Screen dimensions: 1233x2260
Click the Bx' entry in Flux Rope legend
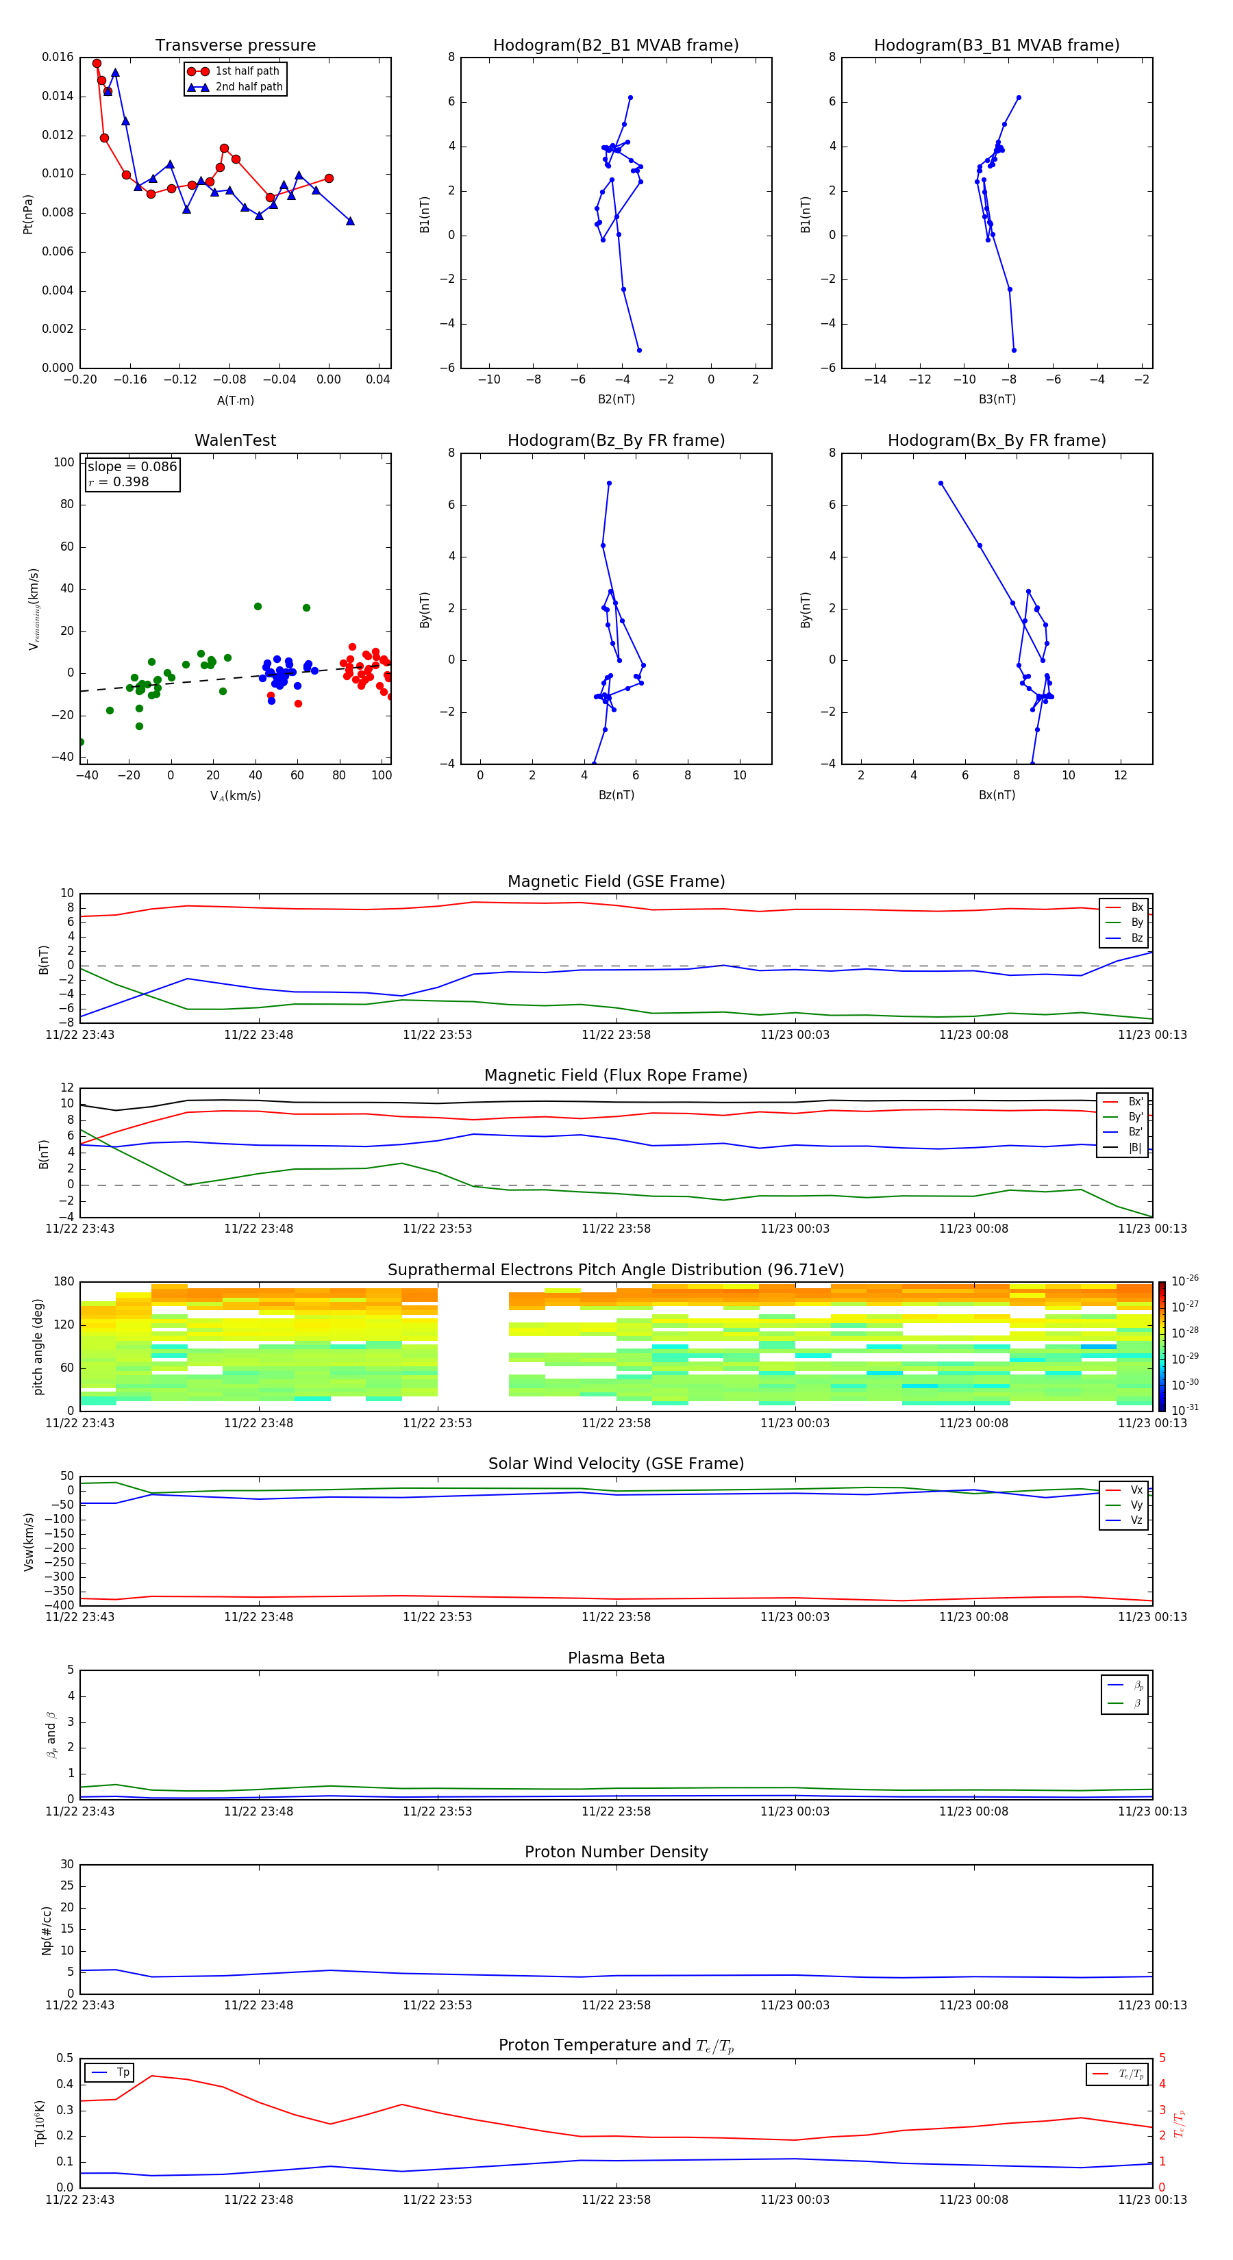pos(1123,1102)
